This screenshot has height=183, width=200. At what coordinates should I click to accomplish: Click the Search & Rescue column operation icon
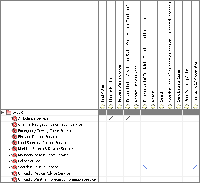click(x=170, y=107)
